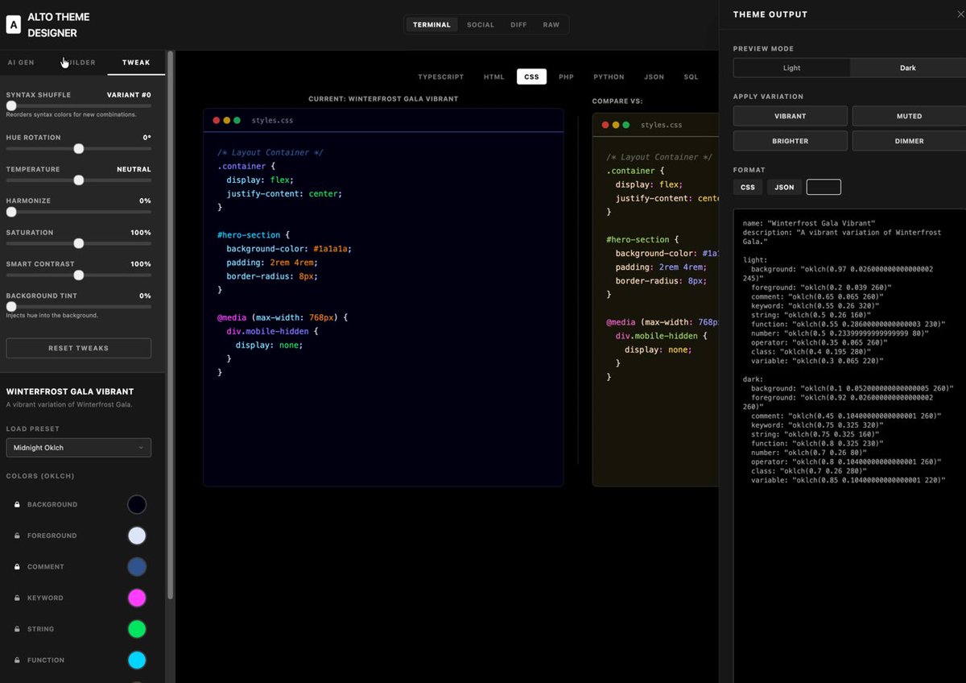966x683 pixels.
Task: Toggle the lock on the String color
Action: coord(17,629)
